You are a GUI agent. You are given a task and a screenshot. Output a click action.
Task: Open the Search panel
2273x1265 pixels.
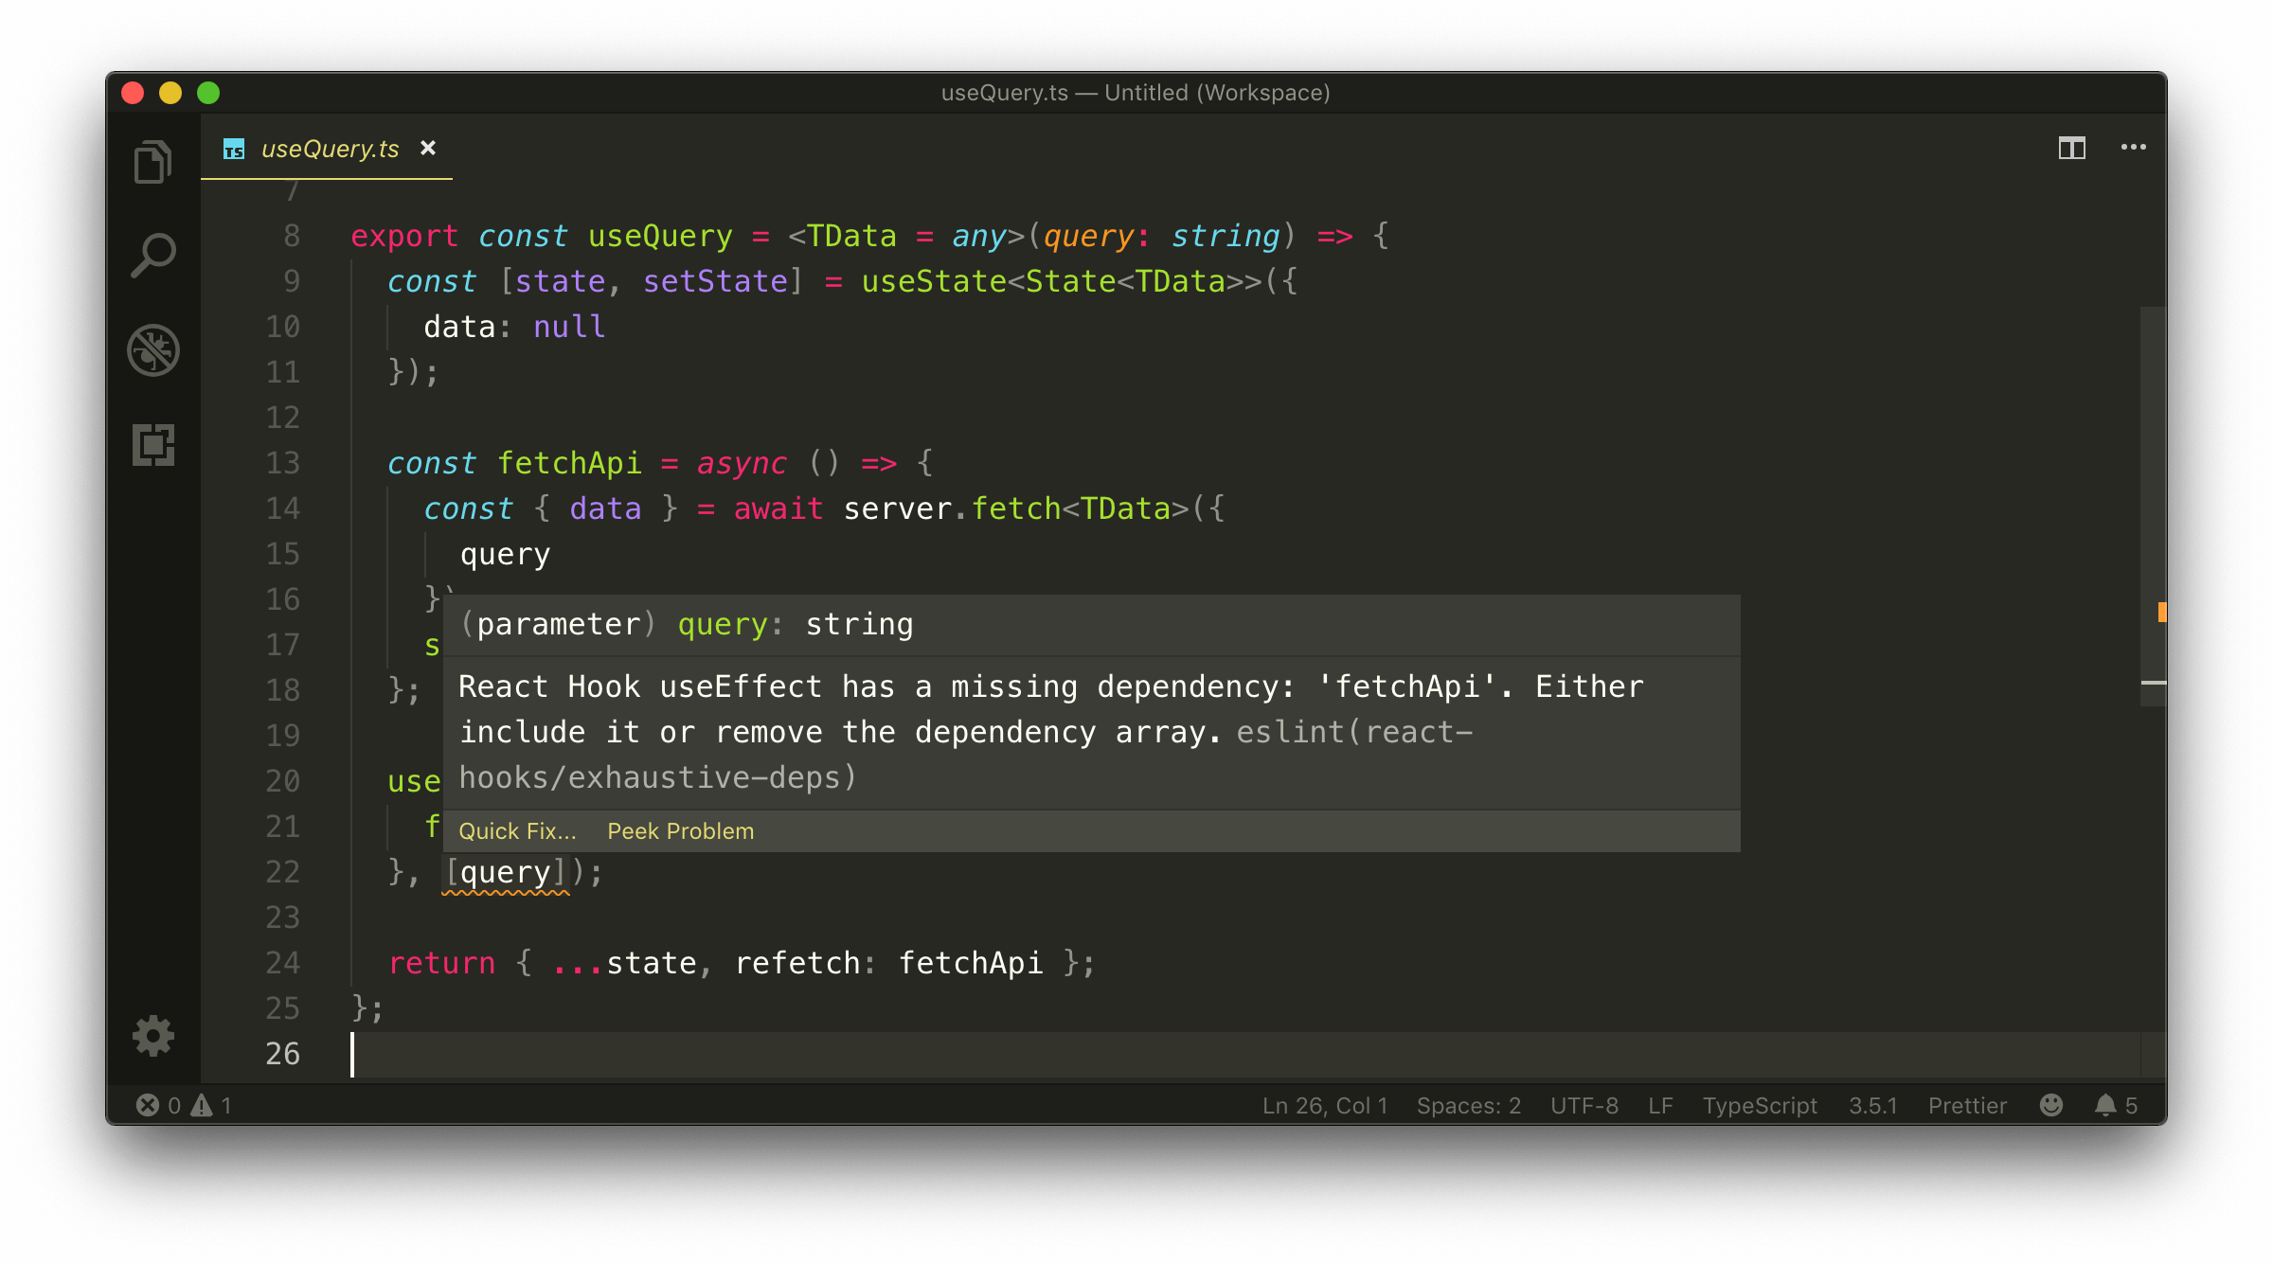pos(153,254)
